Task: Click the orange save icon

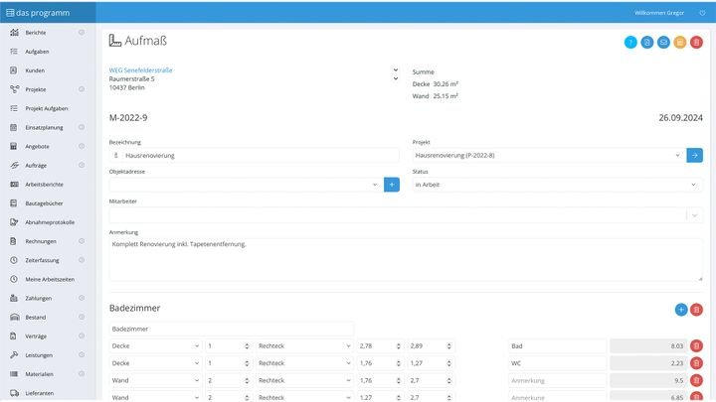Action: click(x=680, y=43)
